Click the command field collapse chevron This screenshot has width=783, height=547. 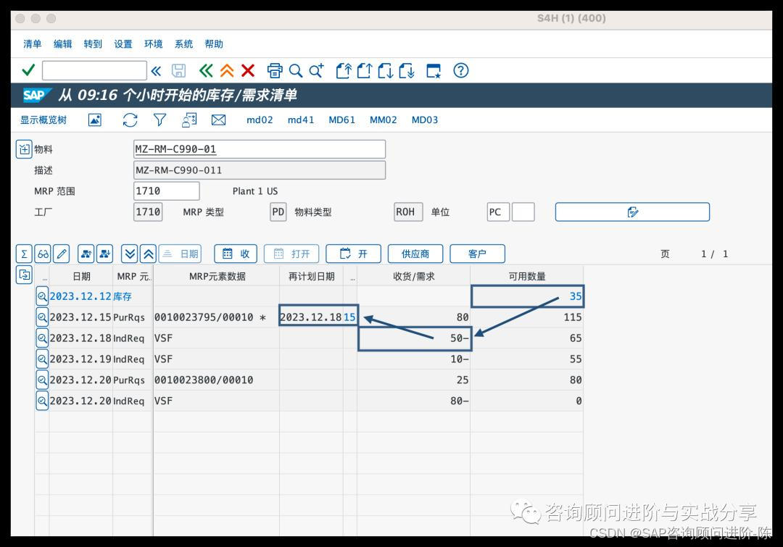click(157, 71)
